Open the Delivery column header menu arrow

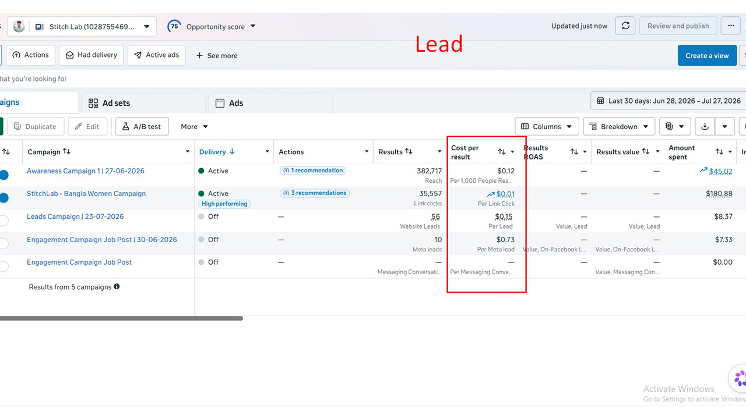pos(268,152)
